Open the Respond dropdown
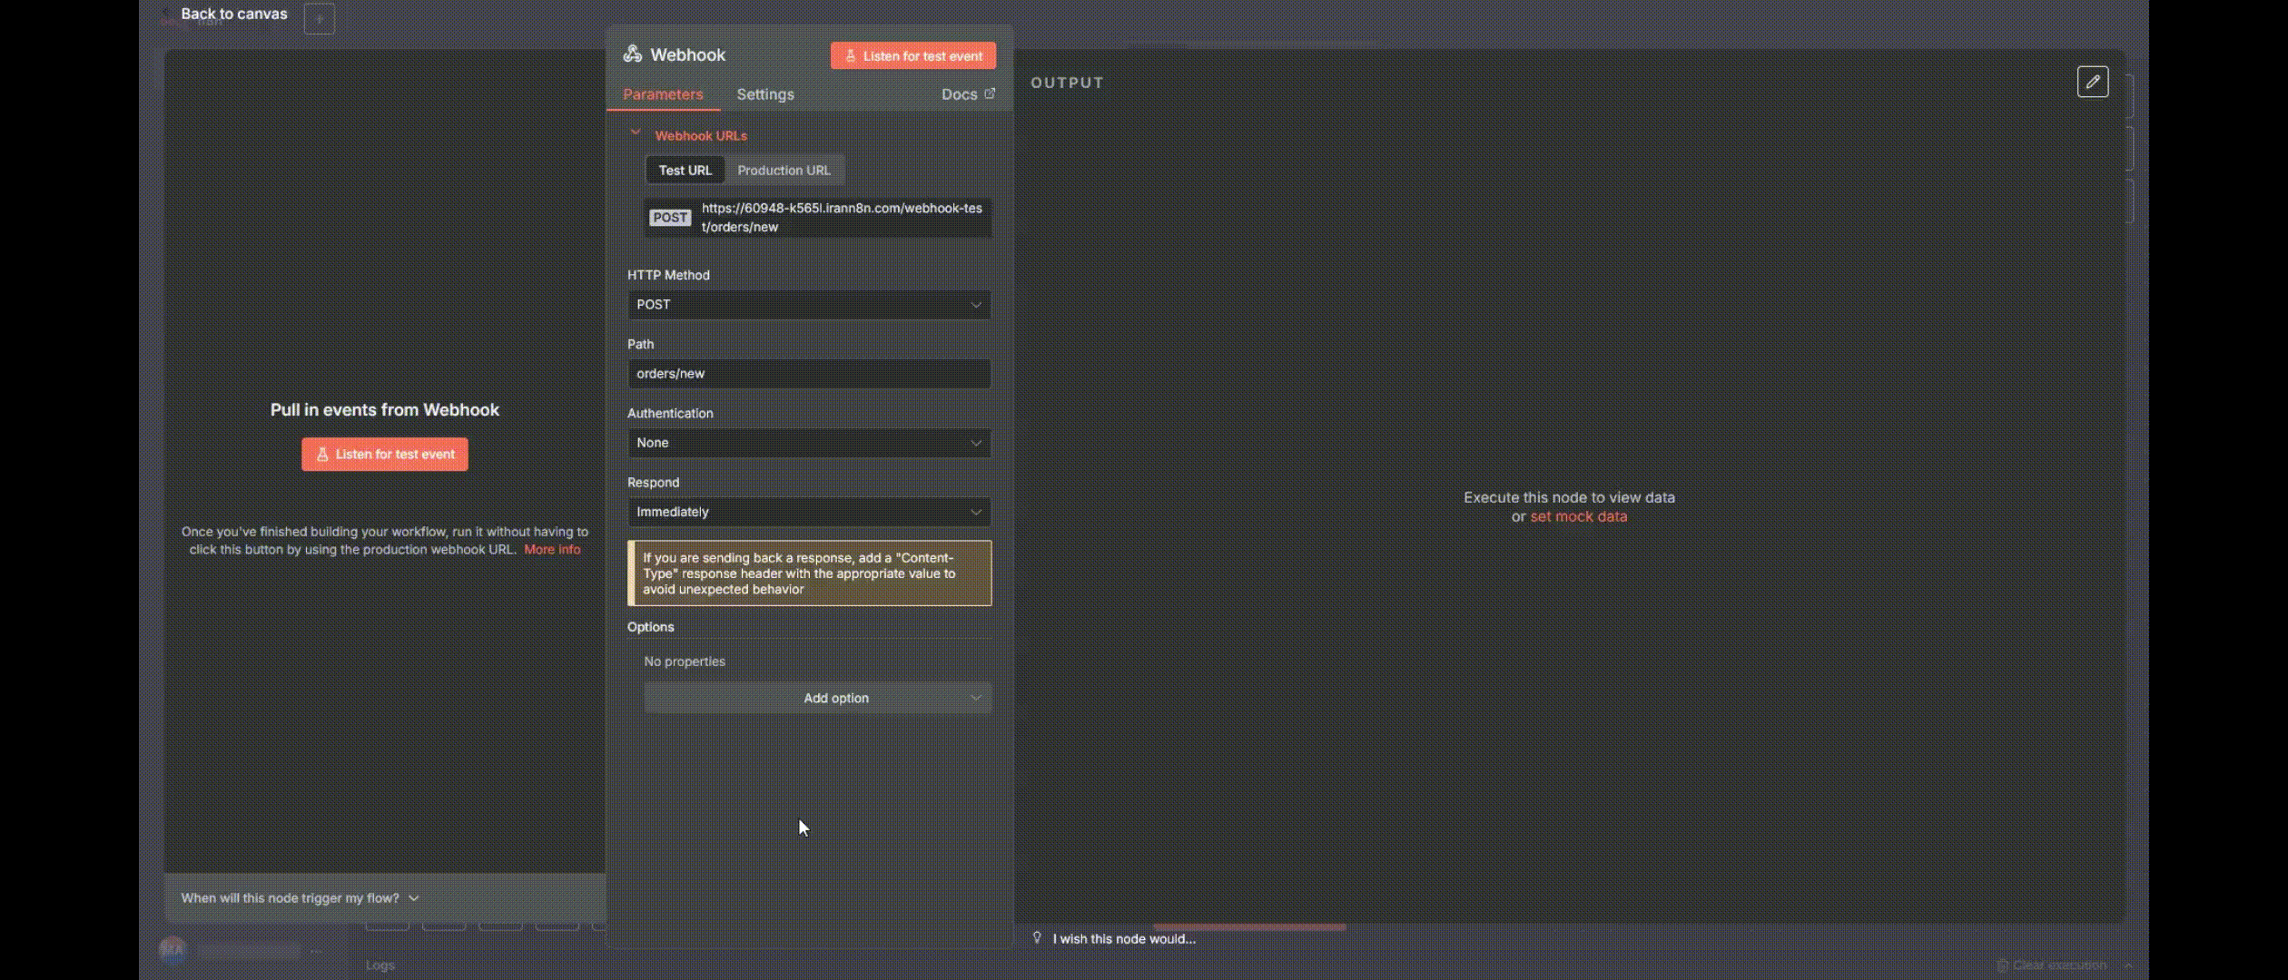Viewport: 2288px width, 980px height. click(808, 512)
